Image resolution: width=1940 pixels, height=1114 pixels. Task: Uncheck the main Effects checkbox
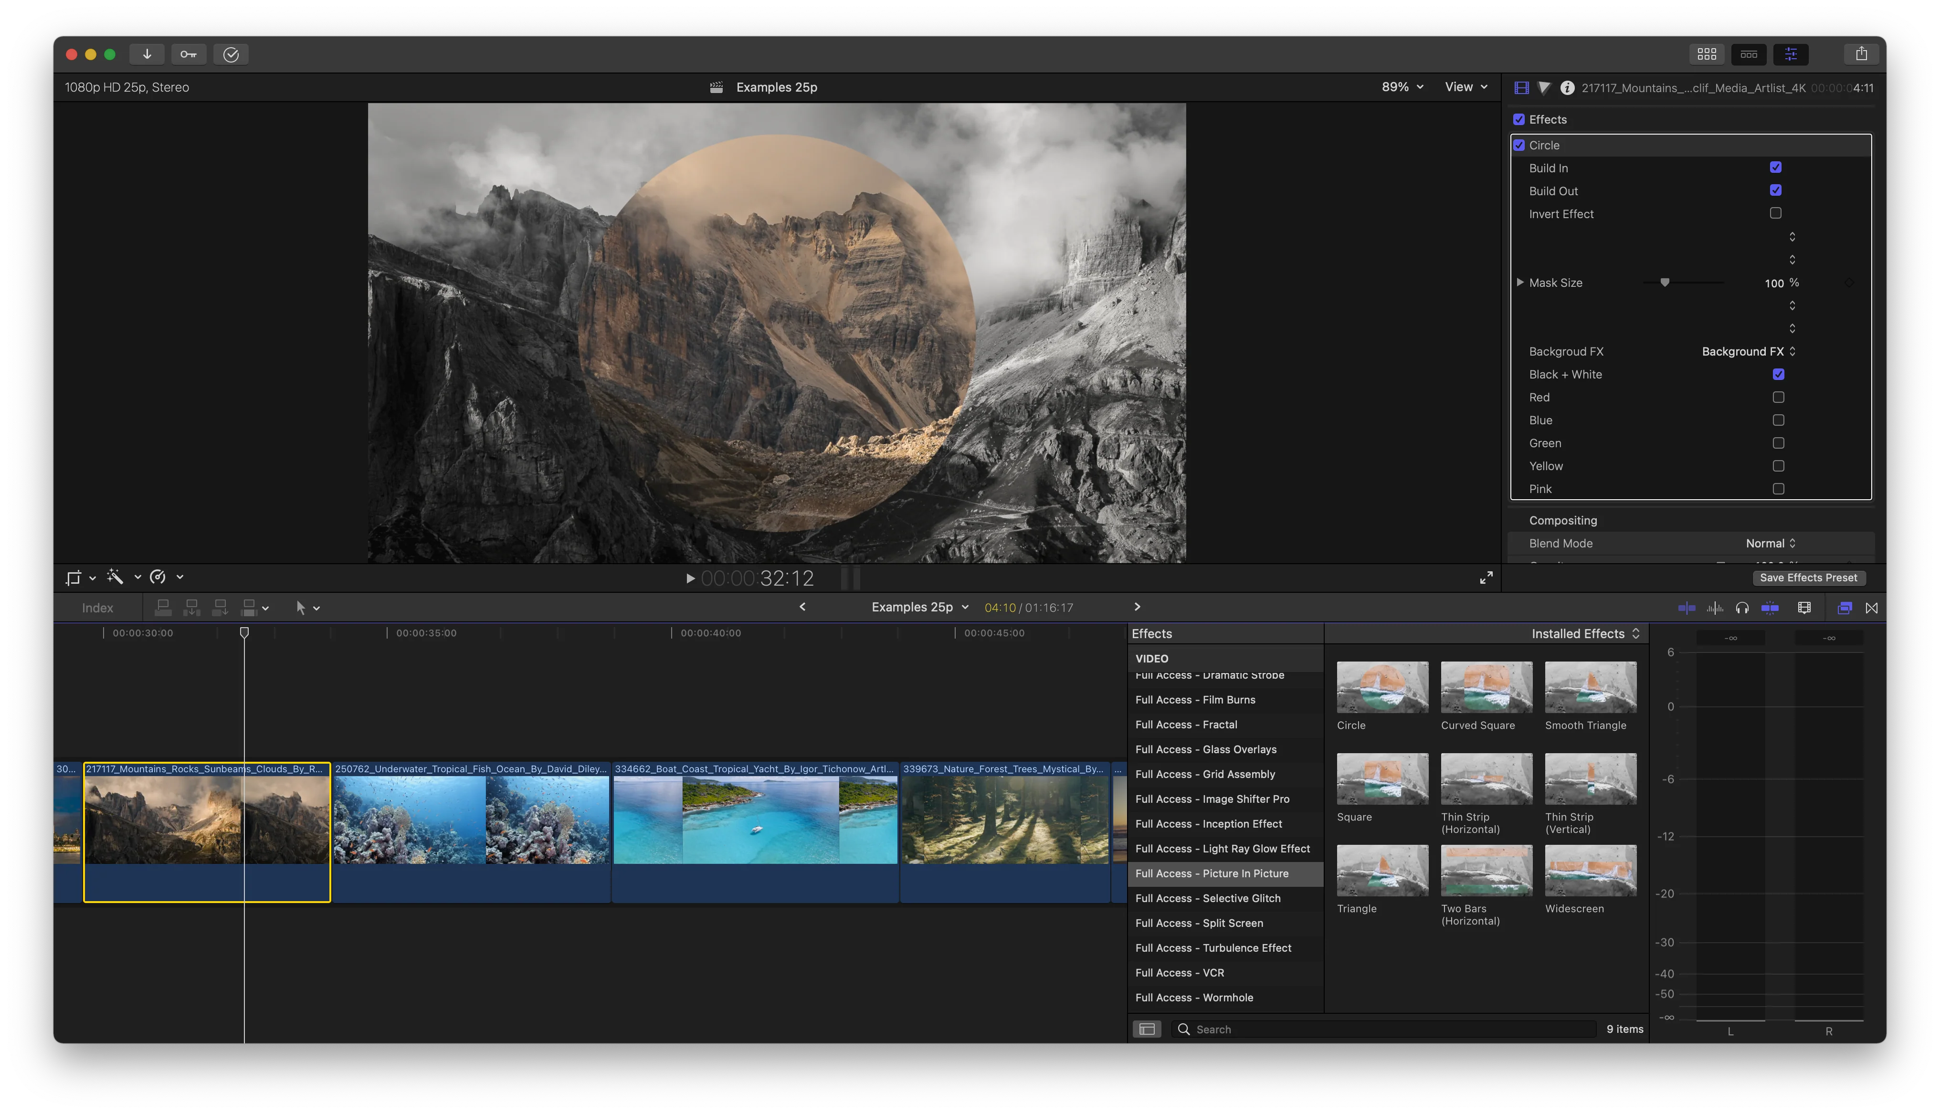click(1519, 119)
